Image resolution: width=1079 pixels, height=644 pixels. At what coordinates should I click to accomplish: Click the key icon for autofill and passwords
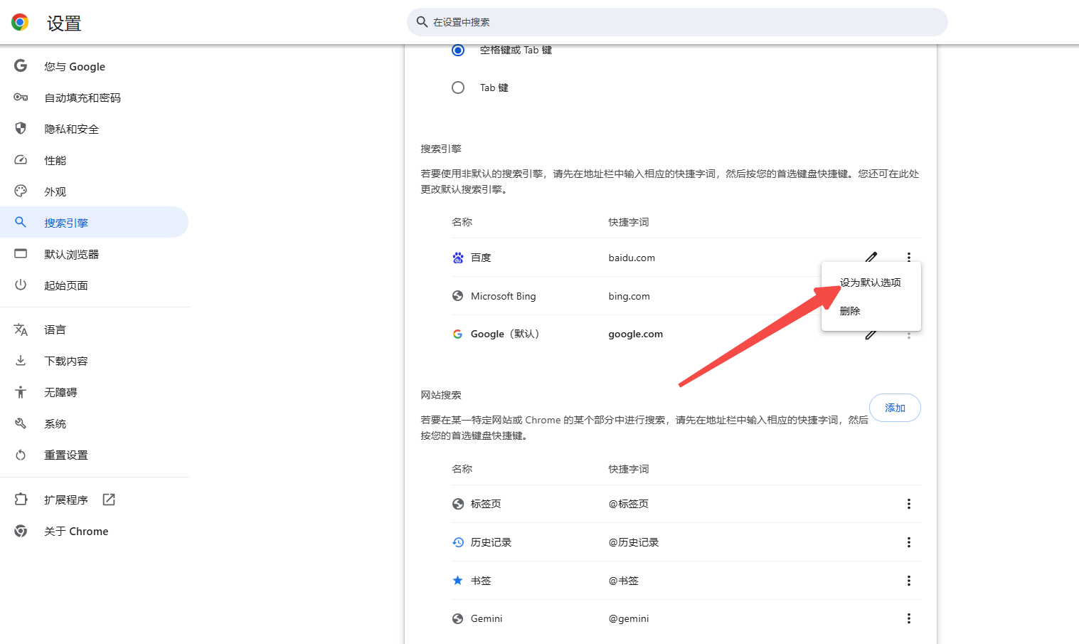[x=21, y=97]
